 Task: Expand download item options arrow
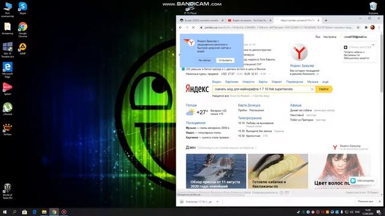(218, 202)
